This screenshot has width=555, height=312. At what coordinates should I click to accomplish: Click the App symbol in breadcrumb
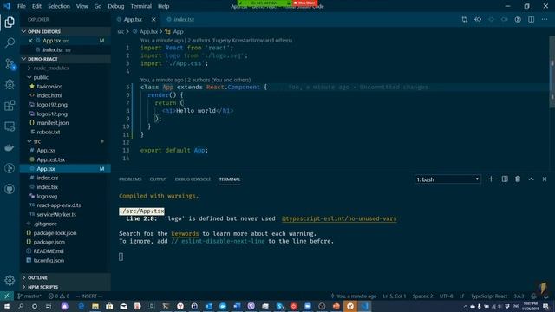(x=178, y=31)
